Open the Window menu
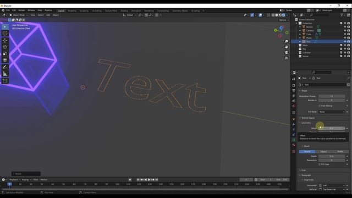Image resolution: width=352 pixels, height=198 pixels. click(31, 10)
